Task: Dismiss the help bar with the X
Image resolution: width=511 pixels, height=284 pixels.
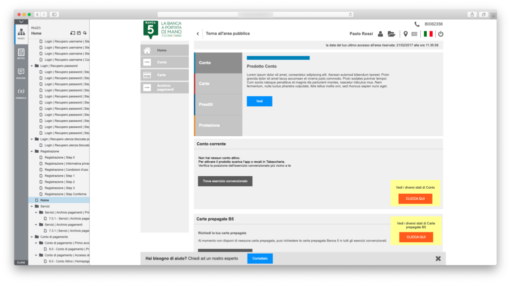Action: (x=438, y=259)
